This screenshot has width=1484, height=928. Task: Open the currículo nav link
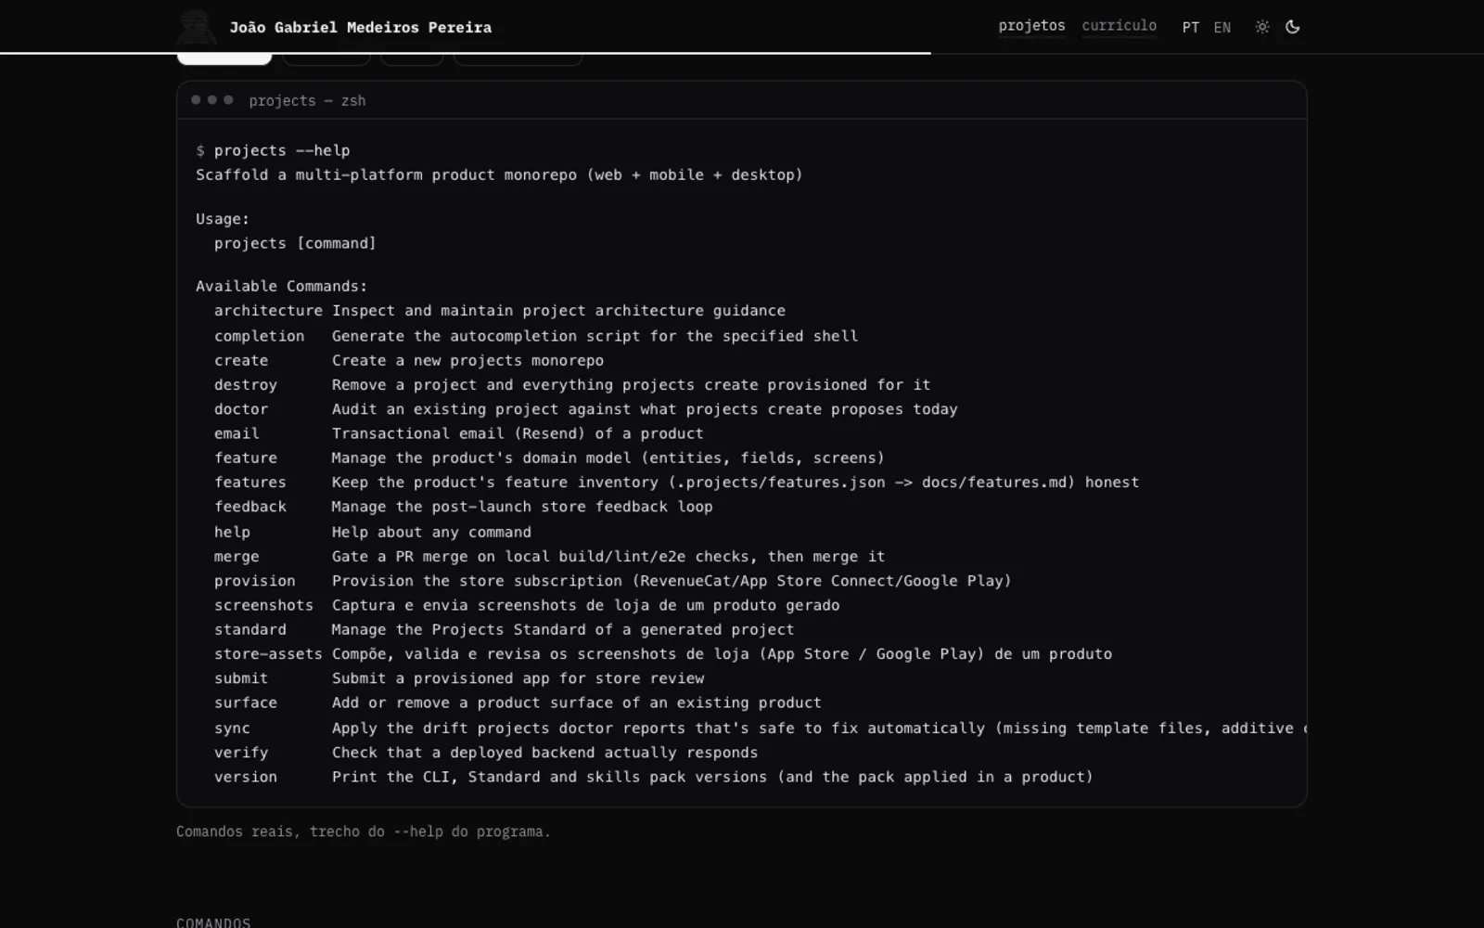1119,26
